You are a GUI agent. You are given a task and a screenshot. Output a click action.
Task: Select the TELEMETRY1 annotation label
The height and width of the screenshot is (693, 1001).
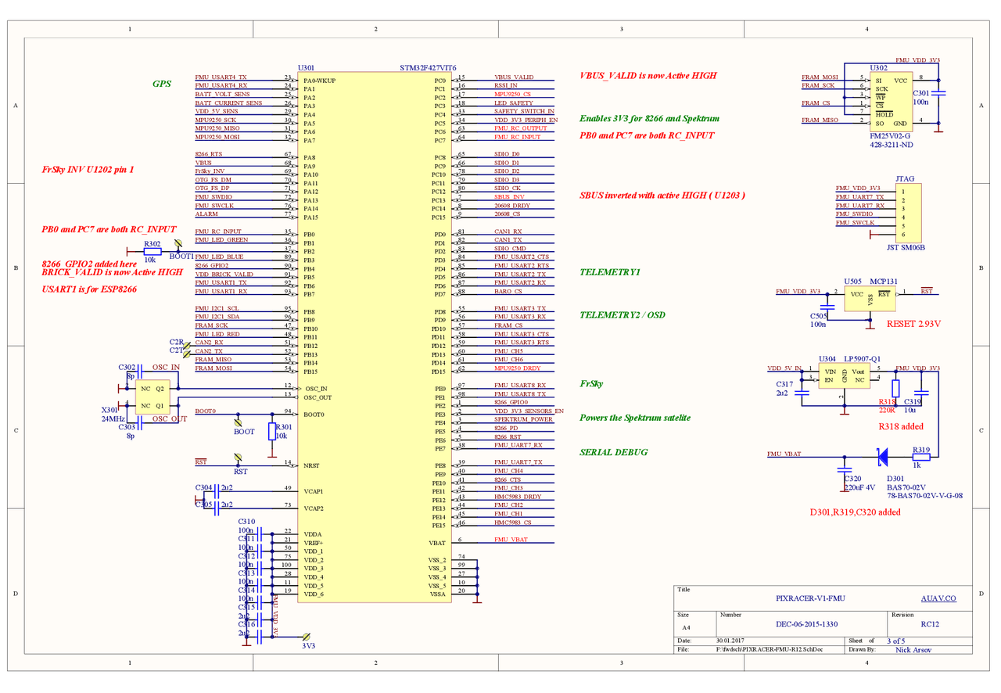click(610, 272)
